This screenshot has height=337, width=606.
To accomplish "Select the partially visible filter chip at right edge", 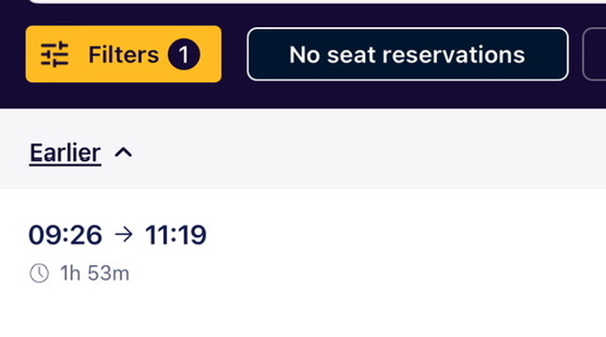I will 595,54.
